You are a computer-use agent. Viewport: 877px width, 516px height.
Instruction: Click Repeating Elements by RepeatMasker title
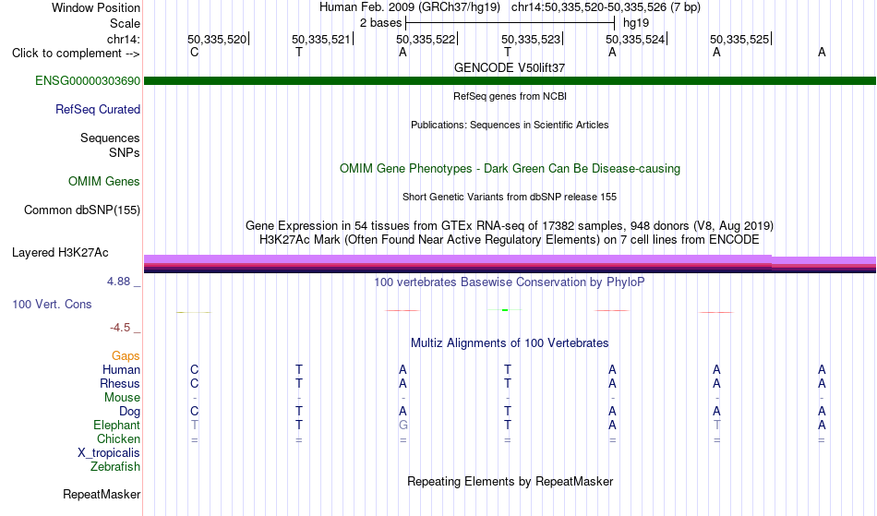[510, 482]
